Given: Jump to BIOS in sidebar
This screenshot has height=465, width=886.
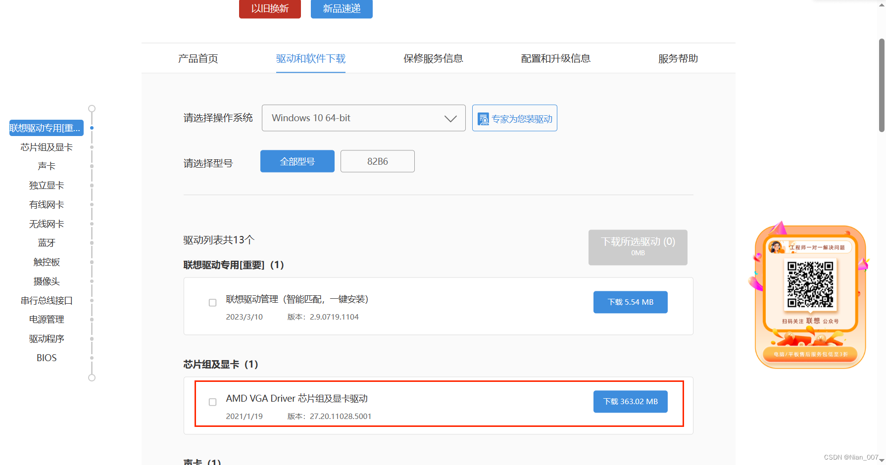Looking at the screenshot, I should tap(47, 358).
